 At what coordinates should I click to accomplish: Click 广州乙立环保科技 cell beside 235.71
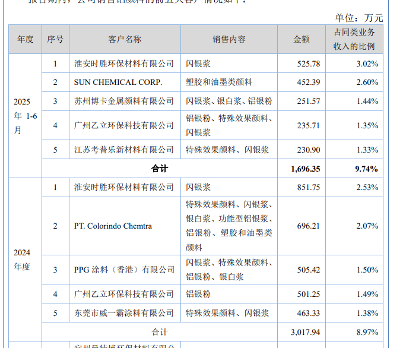pos(125,125)
